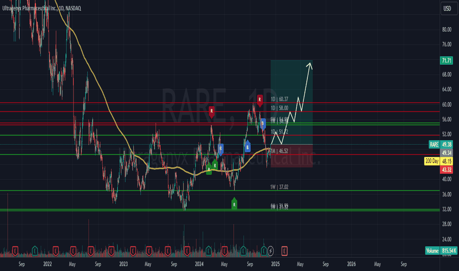Image resolution: width=459 pixels, height=271 pixels.
Task: Open the red earnings marker above the May 2022 label
Action: 73,251
